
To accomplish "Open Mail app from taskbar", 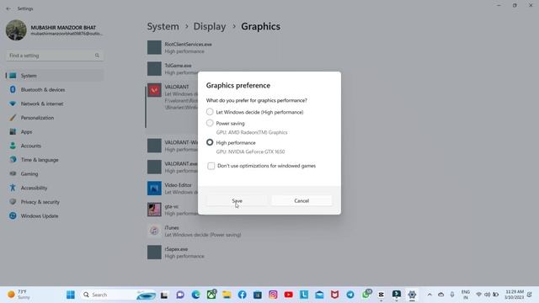I will click(x=319, y=295).
